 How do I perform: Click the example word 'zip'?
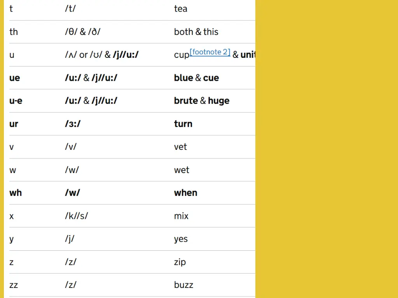coord(180,262)
